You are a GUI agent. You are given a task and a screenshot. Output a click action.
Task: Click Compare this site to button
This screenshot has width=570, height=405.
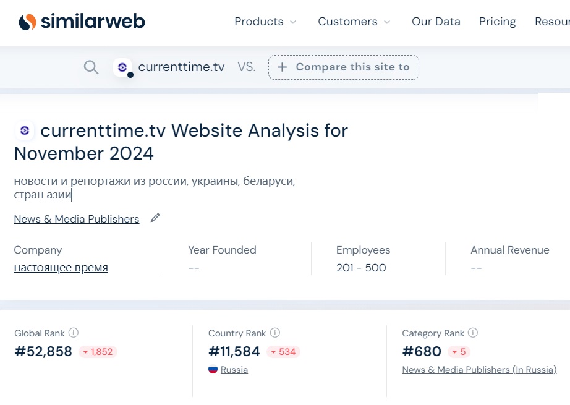[x=344, y=67]
